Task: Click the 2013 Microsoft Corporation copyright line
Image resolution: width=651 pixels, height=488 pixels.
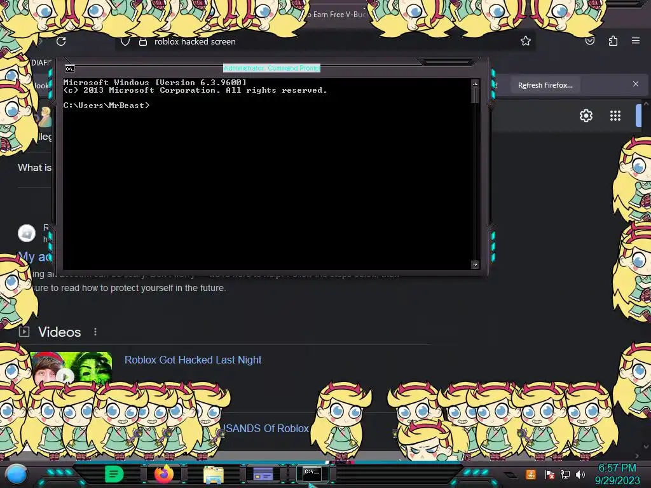Action: click(195, 90)
